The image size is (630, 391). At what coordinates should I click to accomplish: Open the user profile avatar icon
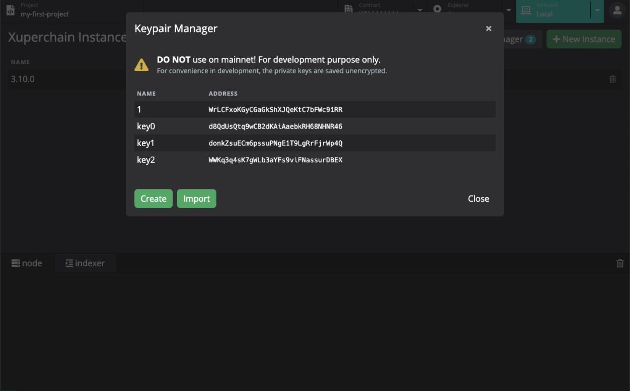pyautogui.click(x=617, y=10)
